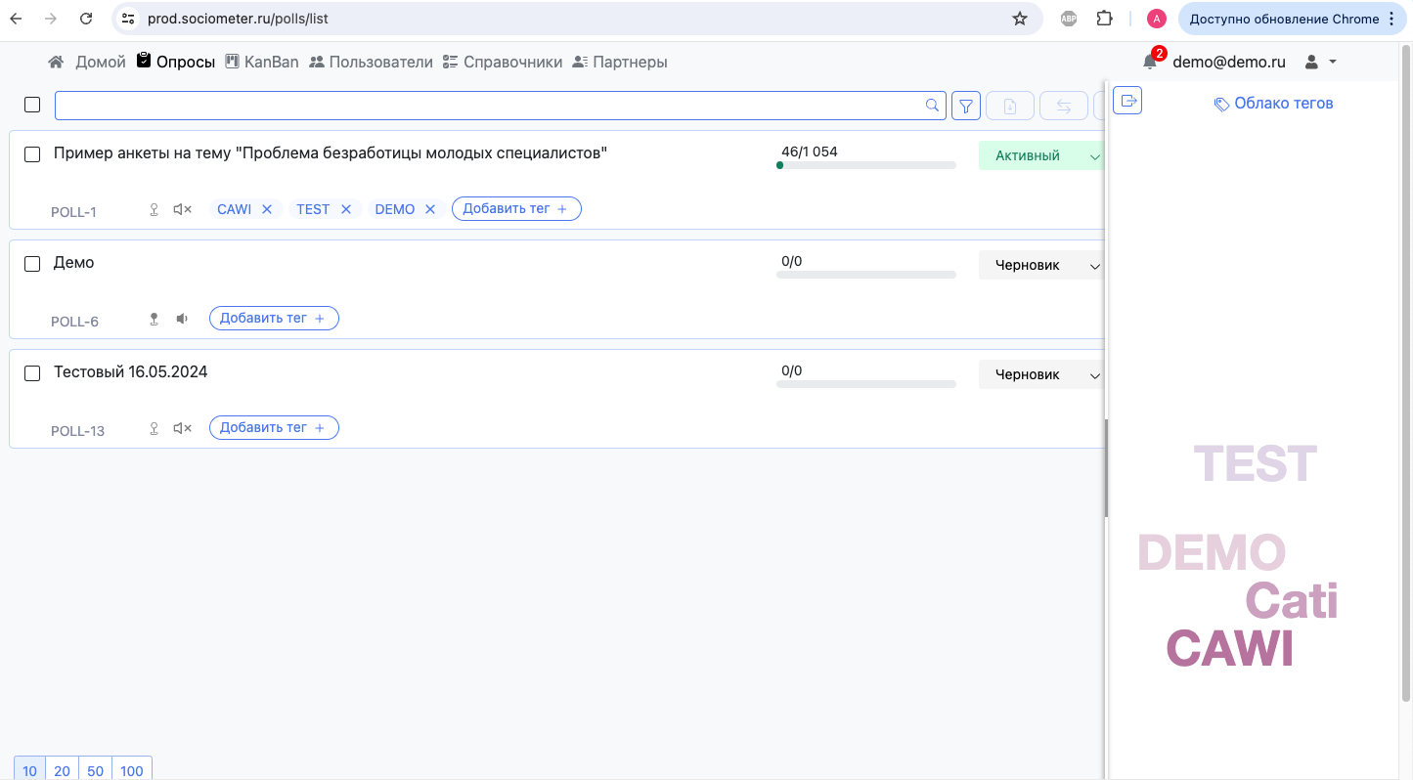Open the ABP extension icon
1413x780 pixels.
tap(1069, 19)
